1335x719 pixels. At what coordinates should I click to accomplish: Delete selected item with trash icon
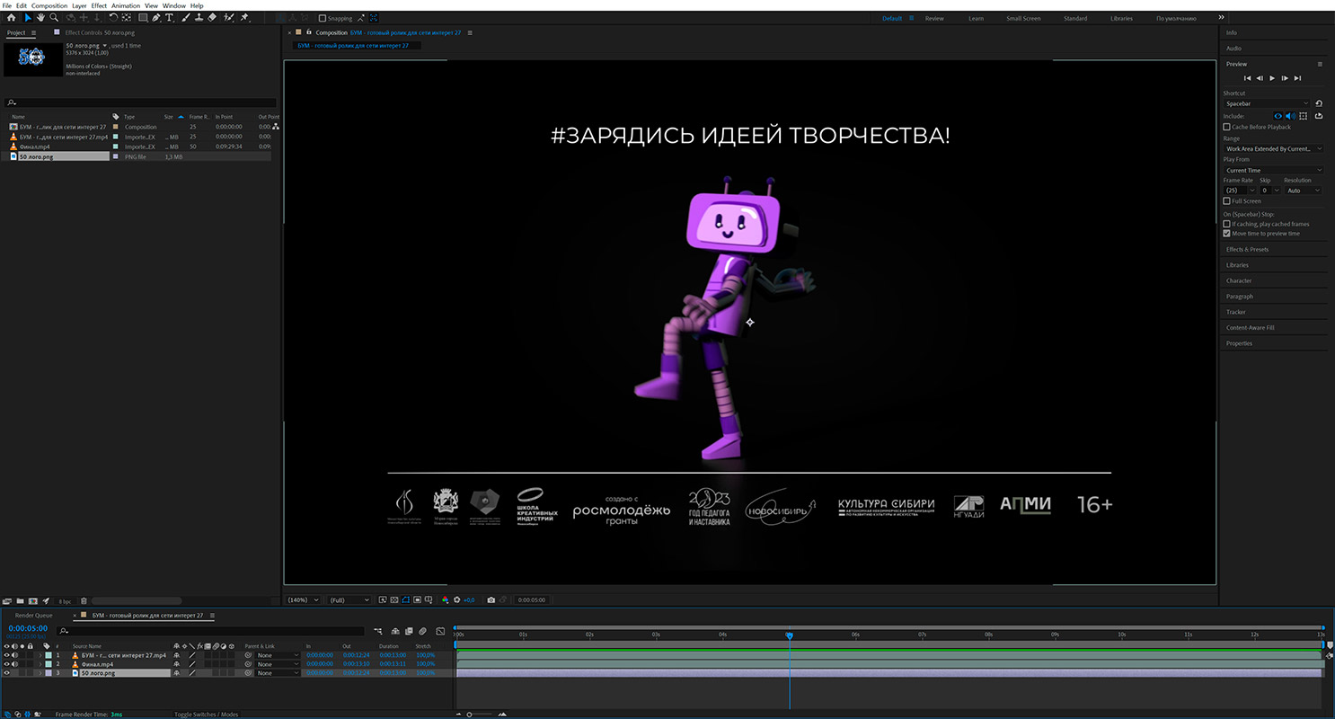pos(84,600)
